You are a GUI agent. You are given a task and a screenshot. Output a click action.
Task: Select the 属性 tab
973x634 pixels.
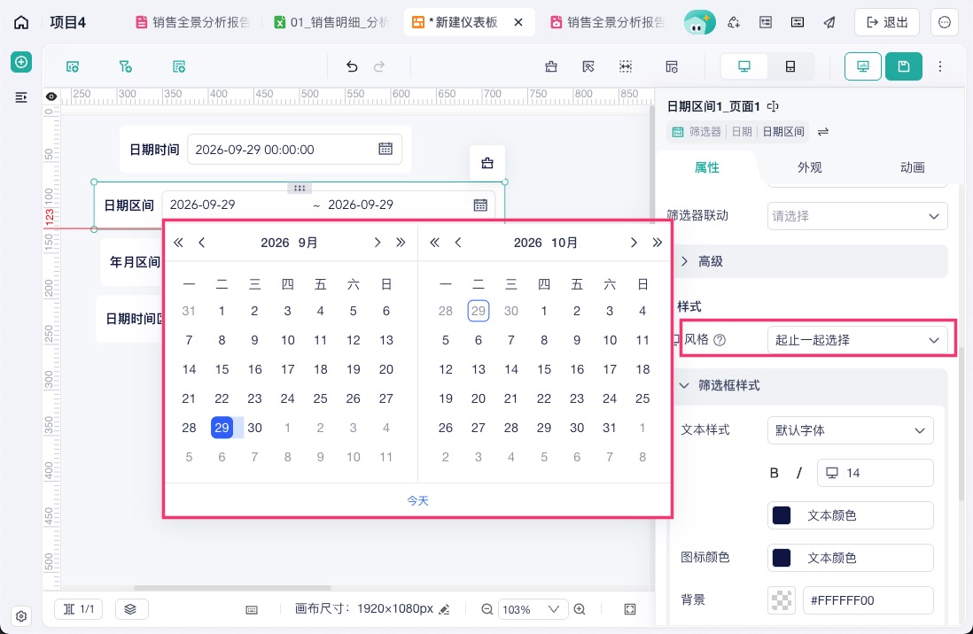point(707,167)
